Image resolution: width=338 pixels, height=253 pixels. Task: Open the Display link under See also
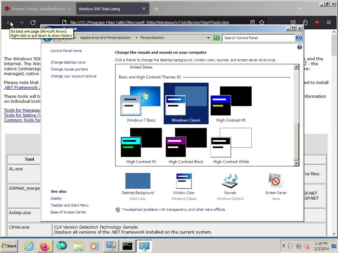tap(56, 198)
